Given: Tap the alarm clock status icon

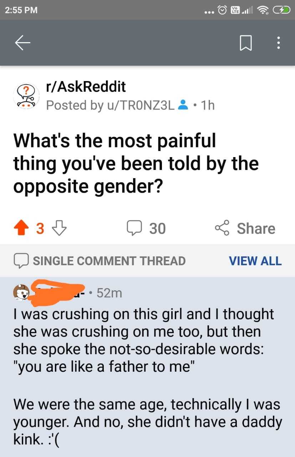Looking at the screenshot, I should tap(223, 10).
